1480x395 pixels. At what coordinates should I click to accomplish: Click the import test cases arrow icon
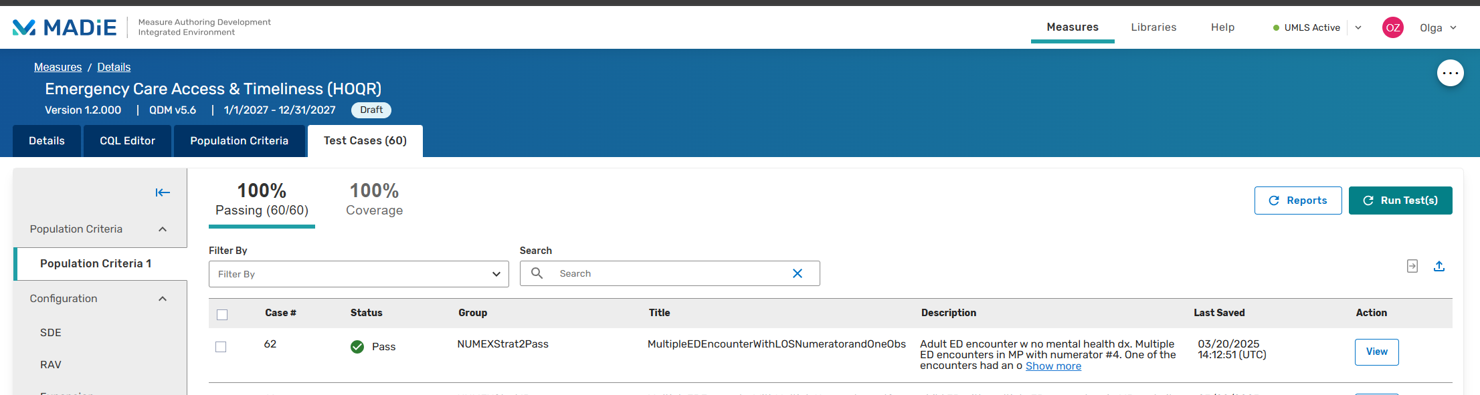[1412, 266]
